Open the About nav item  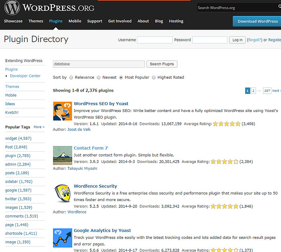[143, 21]
